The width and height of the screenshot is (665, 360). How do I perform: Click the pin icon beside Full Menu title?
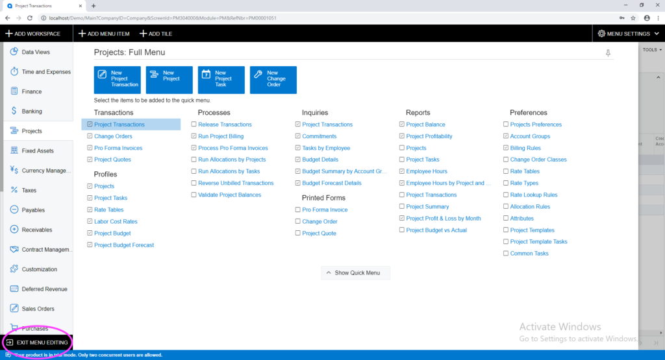tap(608, 53)
